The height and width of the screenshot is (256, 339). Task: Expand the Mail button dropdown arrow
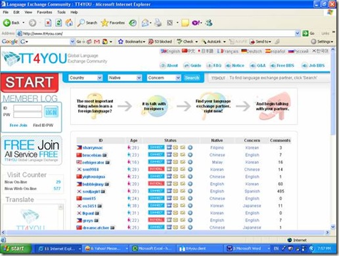[150, 23]
